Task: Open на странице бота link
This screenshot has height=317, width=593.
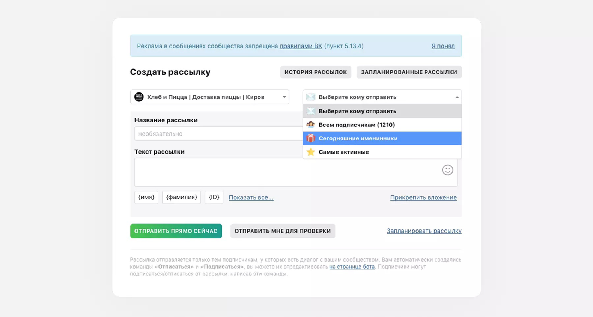Action: [x=352, y=267]
